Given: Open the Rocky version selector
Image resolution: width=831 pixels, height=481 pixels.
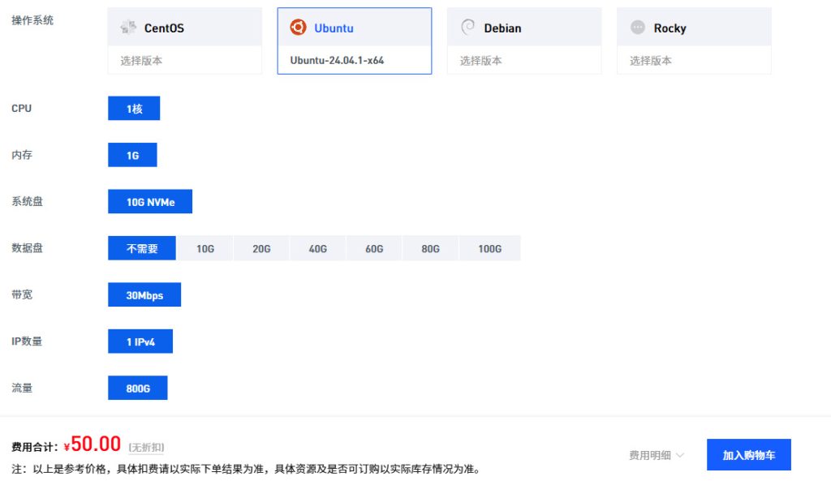Looking at the screenshot, I should [694, 60].
